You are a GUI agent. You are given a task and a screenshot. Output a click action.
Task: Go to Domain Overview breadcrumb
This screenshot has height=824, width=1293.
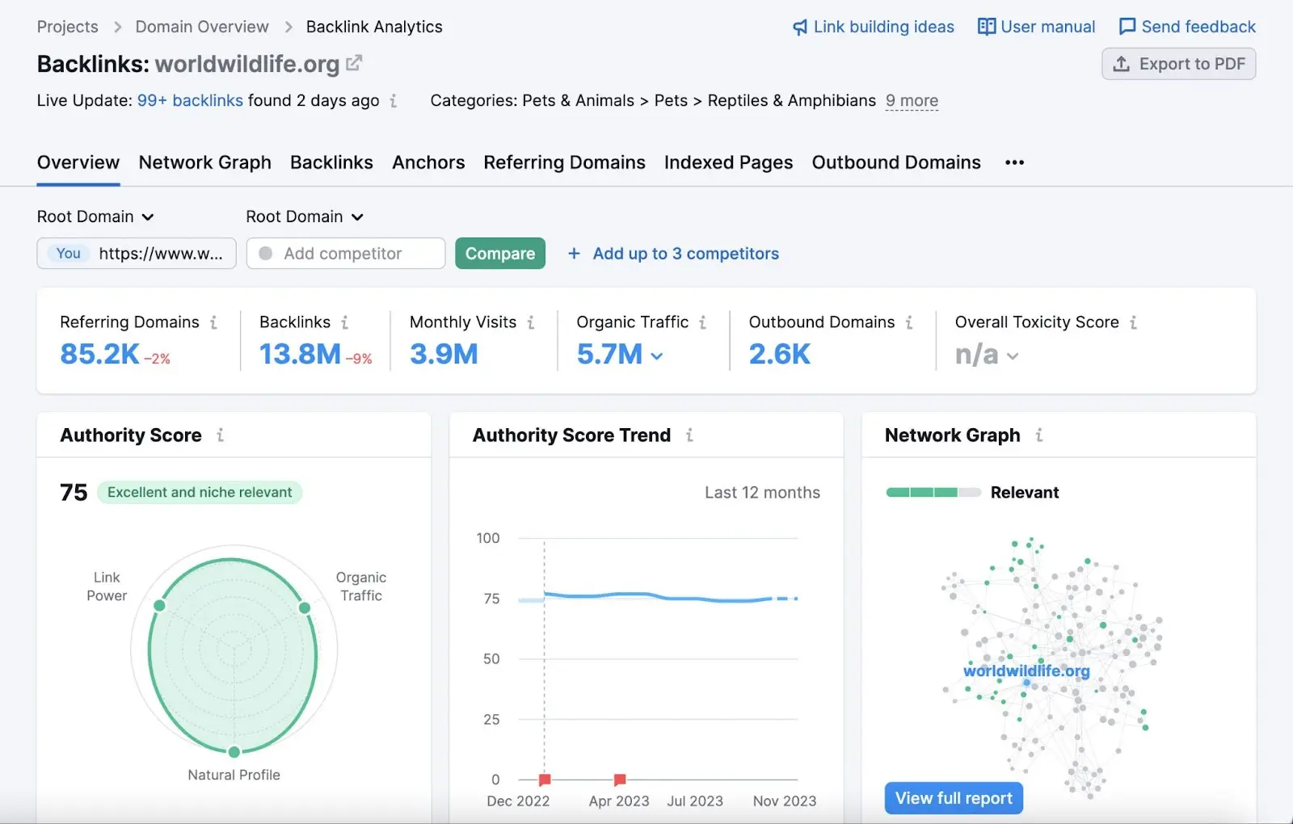[202, 27]
